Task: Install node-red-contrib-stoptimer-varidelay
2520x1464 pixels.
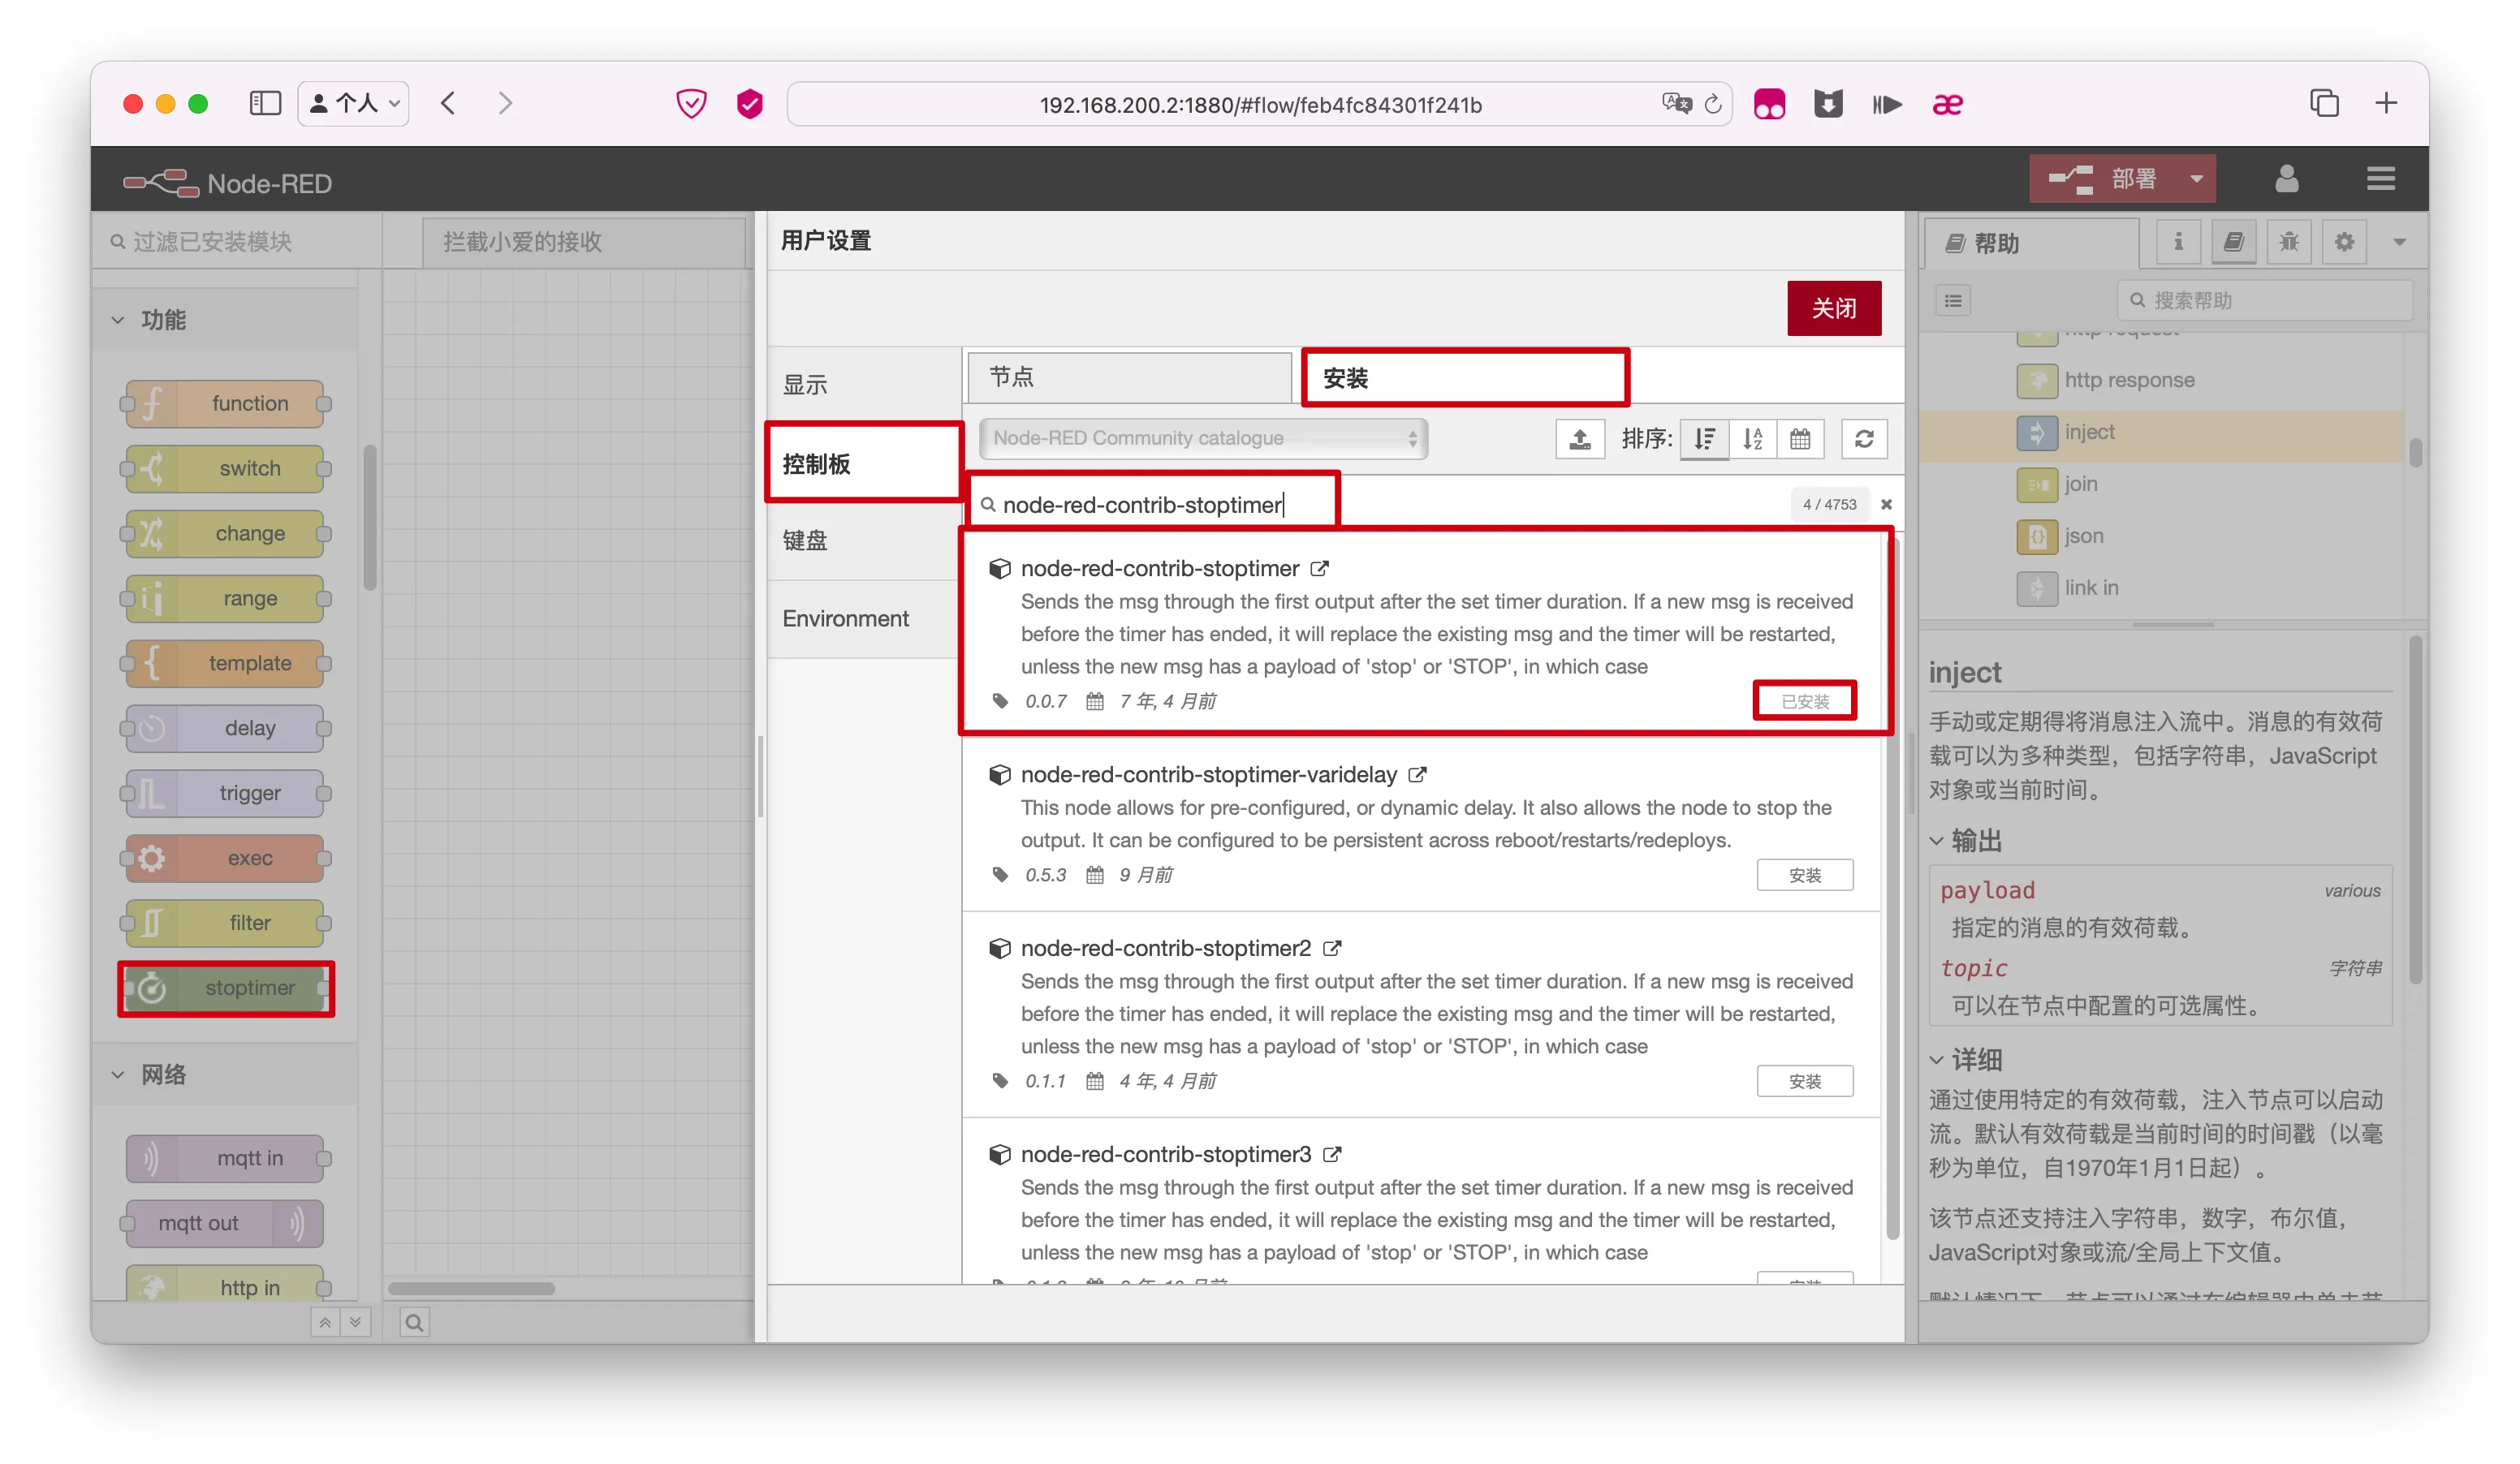Action: pos(1805,876)
